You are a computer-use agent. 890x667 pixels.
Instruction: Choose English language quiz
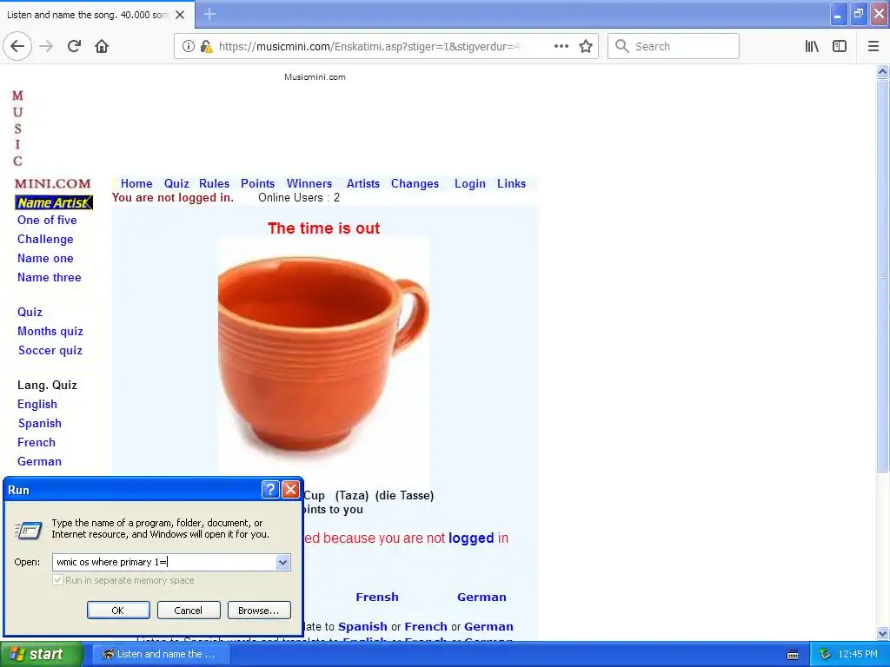(37, 405)
